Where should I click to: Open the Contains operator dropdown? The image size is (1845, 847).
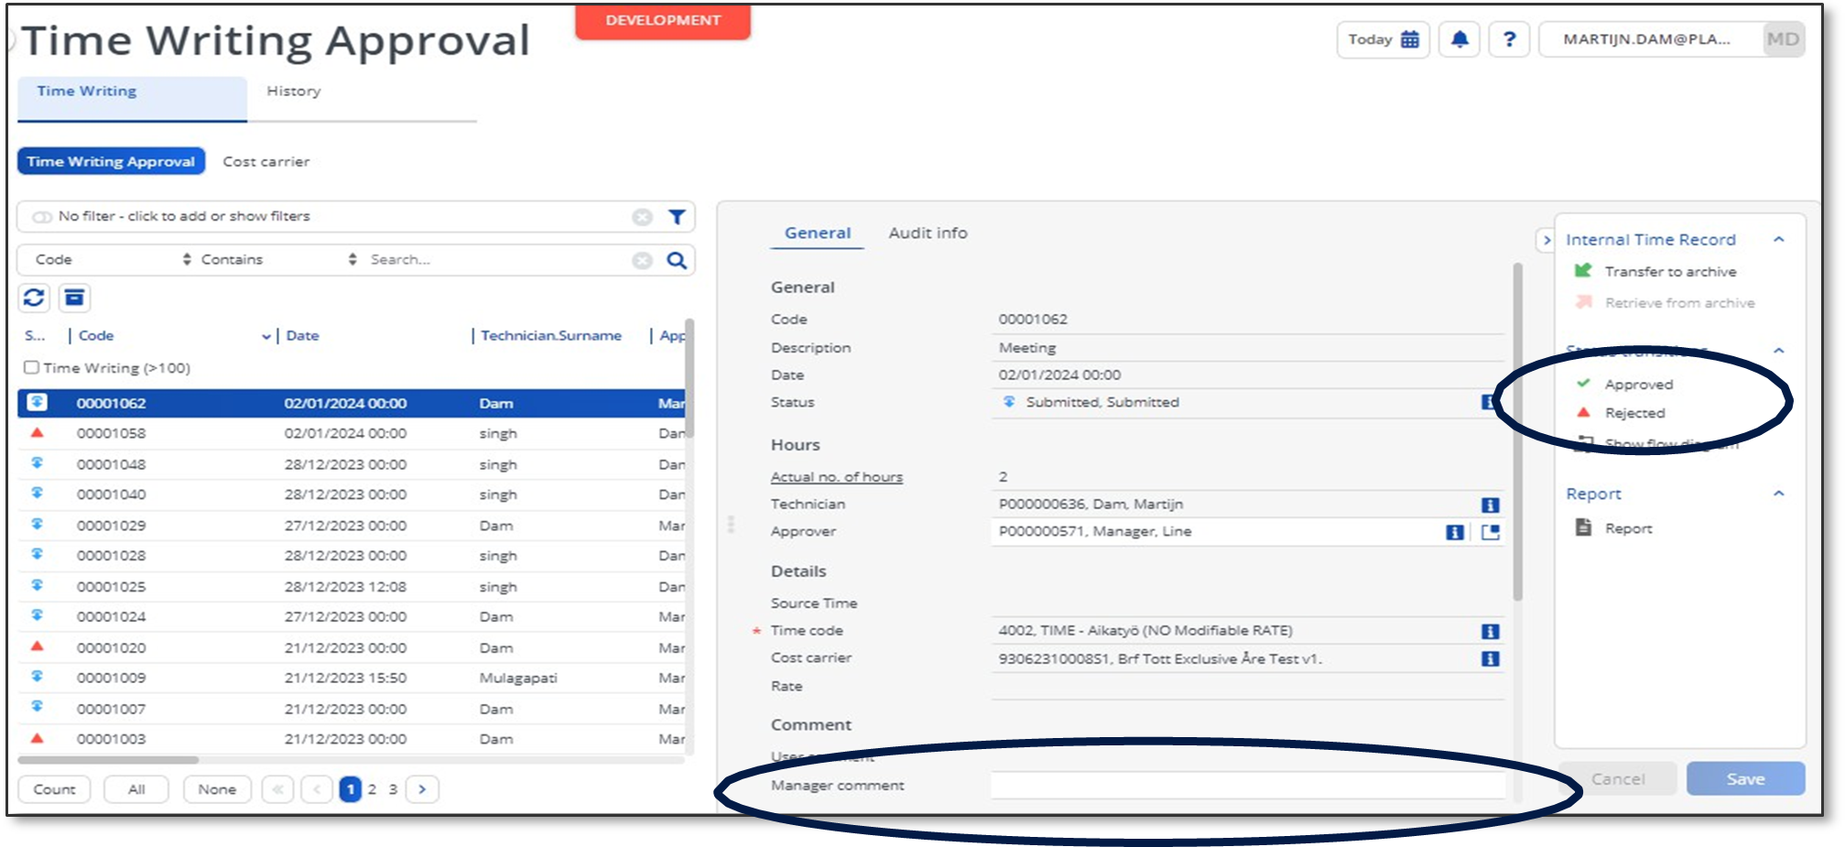click(x=278, y=260)
